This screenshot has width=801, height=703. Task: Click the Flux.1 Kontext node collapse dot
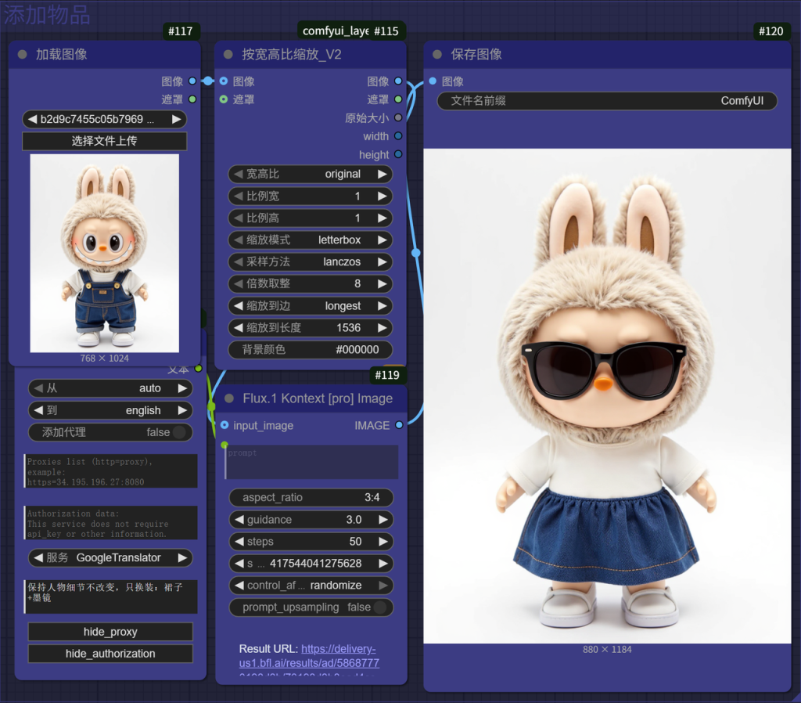(x=228, y=398)
